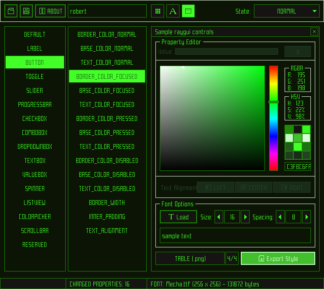Screen dimensions: 324x289
Task: Click the open style file icon
Action: pos(11,11)
